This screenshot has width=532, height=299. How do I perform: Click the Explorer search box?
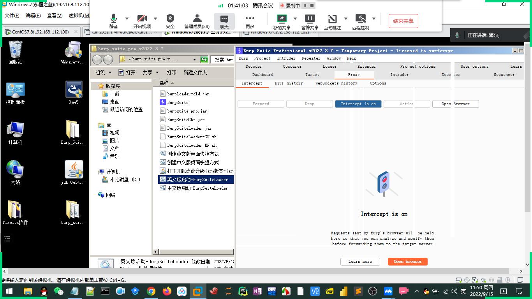[222, 60]
